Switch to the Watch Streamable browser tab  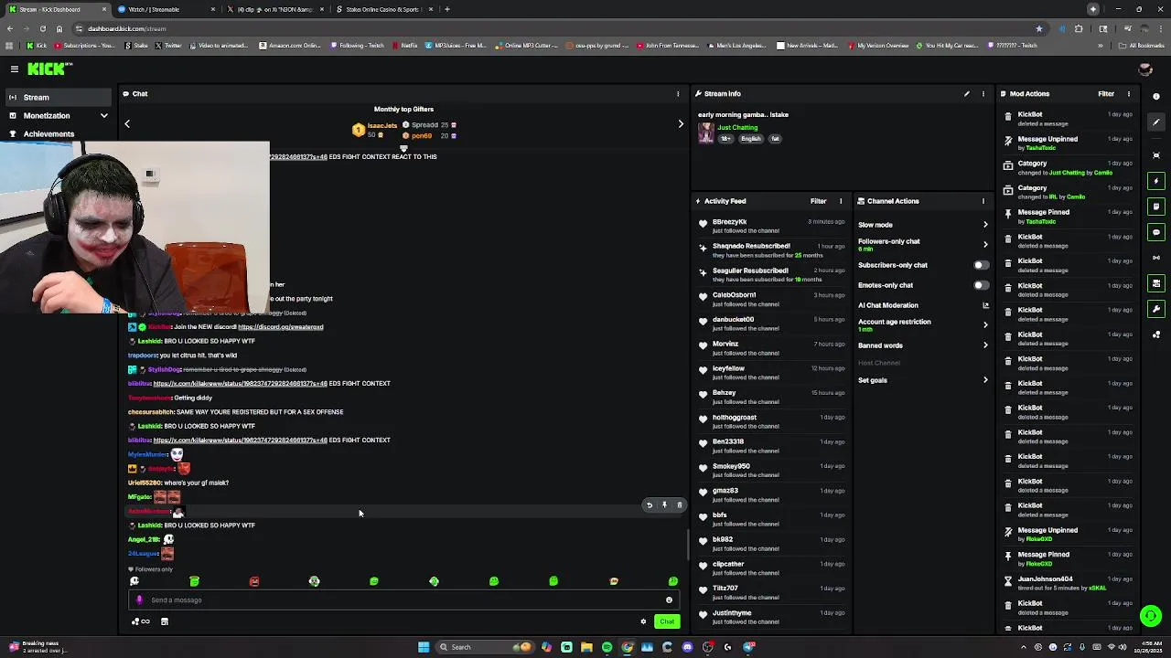pos(165,9)
